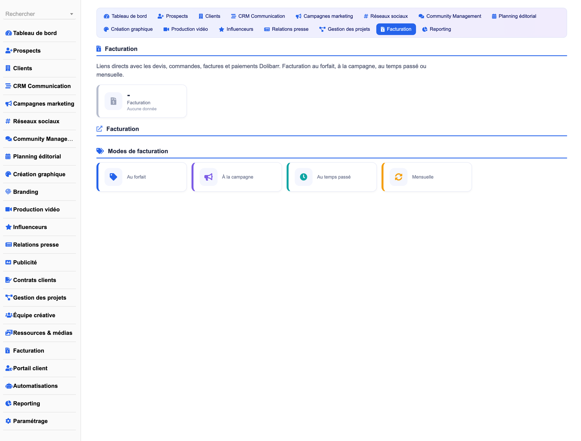Click the Facturation Aucune donnée stat card
581x441 pixels.
point(142,101)
